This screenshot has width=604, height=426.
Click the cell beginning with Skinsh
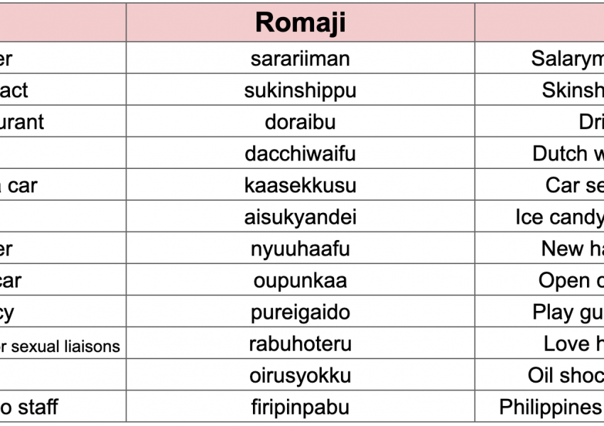571,90
